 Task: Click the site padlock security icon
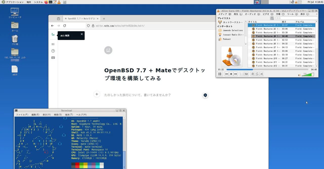pyautogui.click(x=93, y=26)
